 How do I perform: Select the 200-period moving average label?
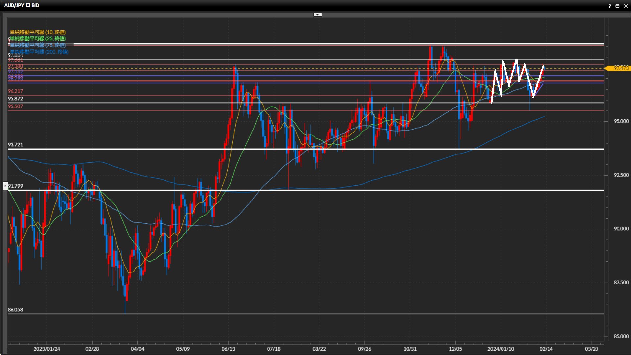(39, 52)
